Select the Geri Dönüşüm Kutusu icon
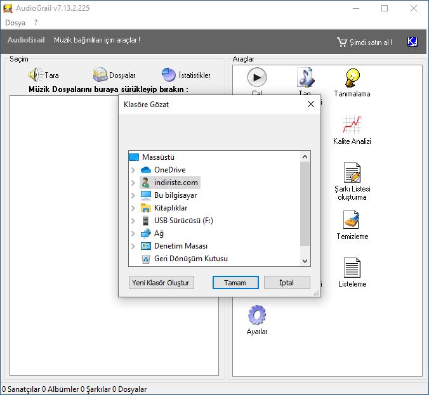 146,259
